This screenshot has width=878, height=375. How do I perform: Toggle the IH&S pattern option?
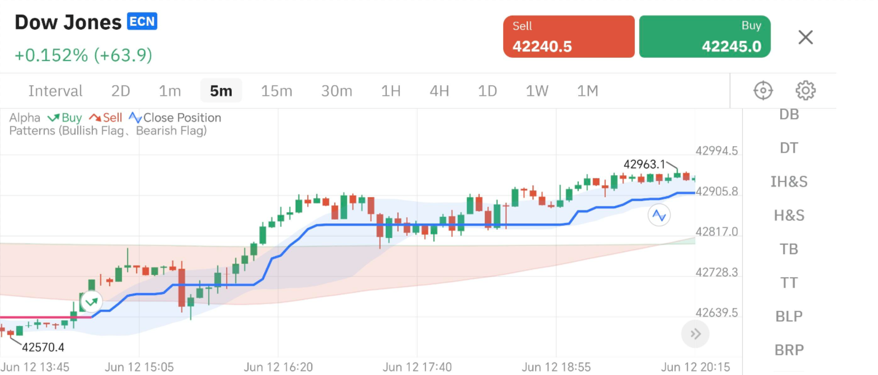click(789, 182)
